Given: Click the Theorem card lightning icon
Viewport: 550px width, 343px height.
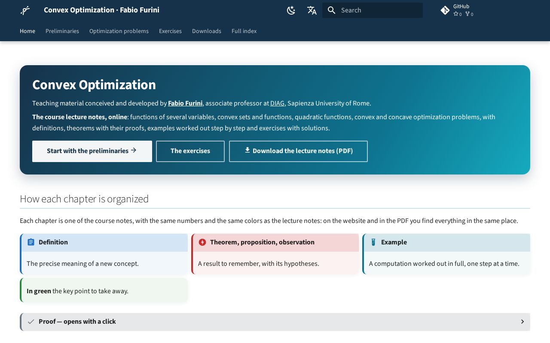Looking at the screenshot, I should 202,242.
